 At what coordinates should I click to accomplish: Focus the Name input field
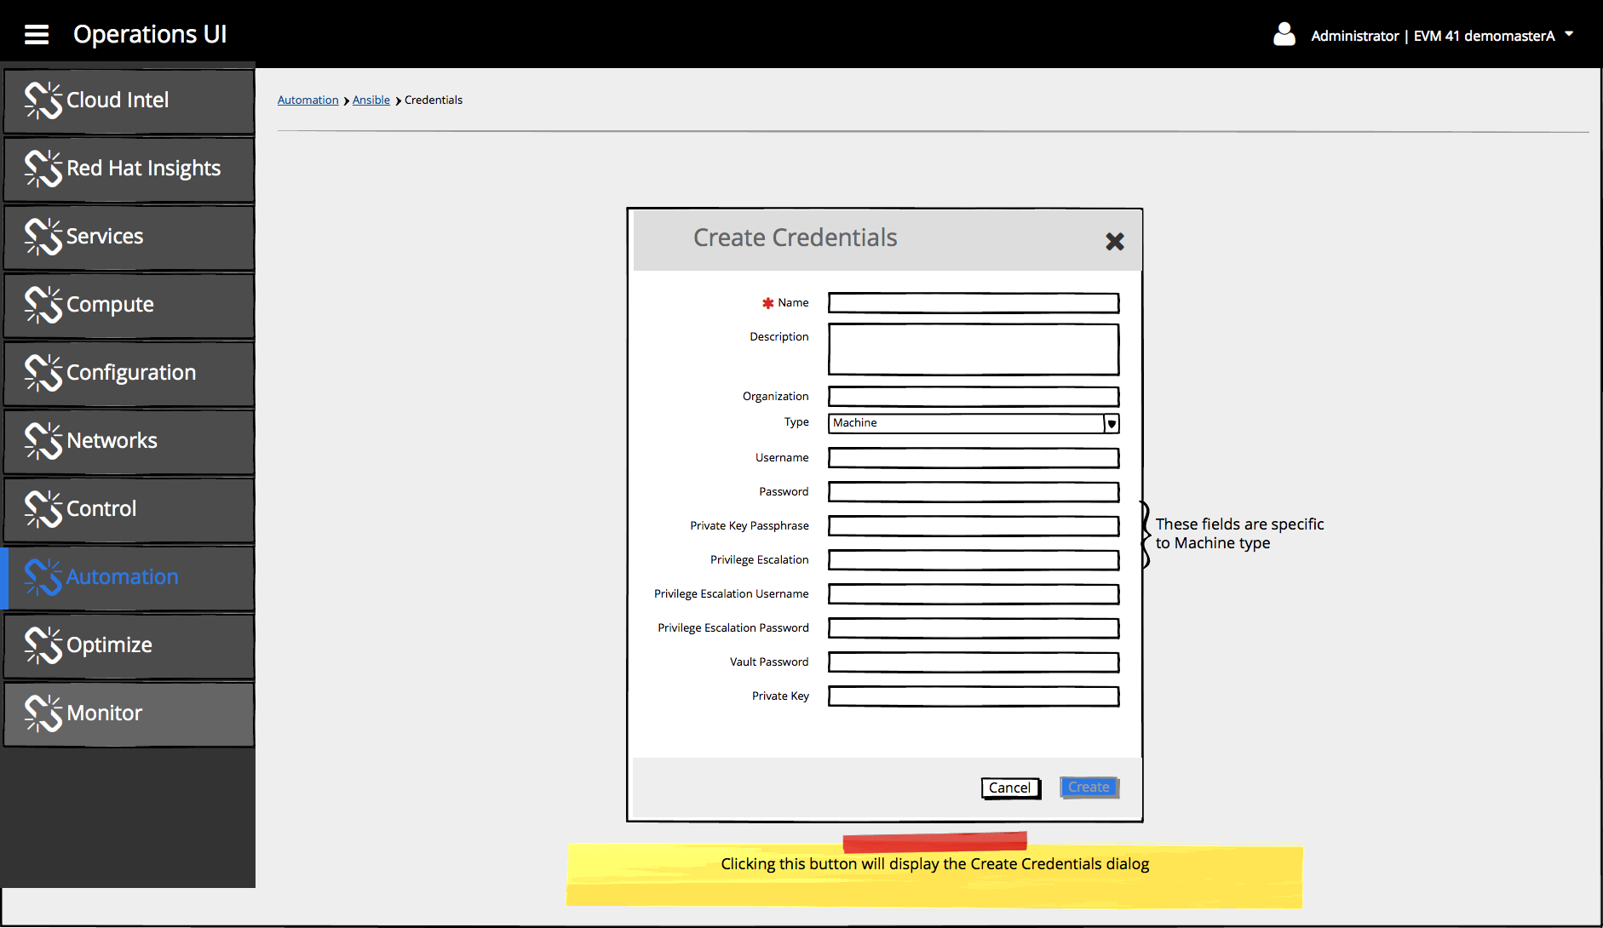pyautogui.click(x=973, y=303)
